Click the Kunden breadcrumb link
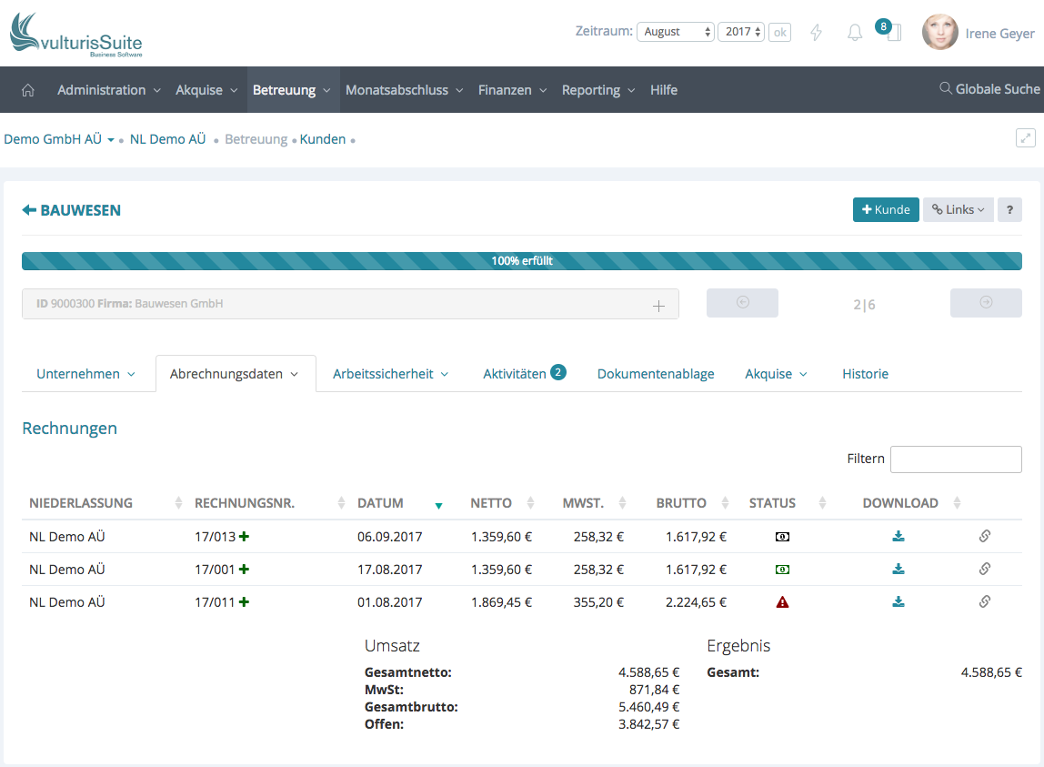The image size is (1044, 767). [x=323, y=139]
